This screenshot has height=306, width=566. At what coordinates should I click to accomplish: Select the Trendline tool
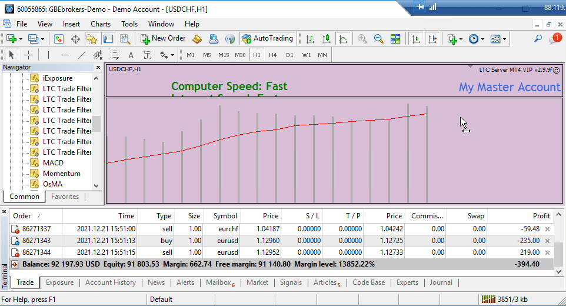tap(82, 55)
